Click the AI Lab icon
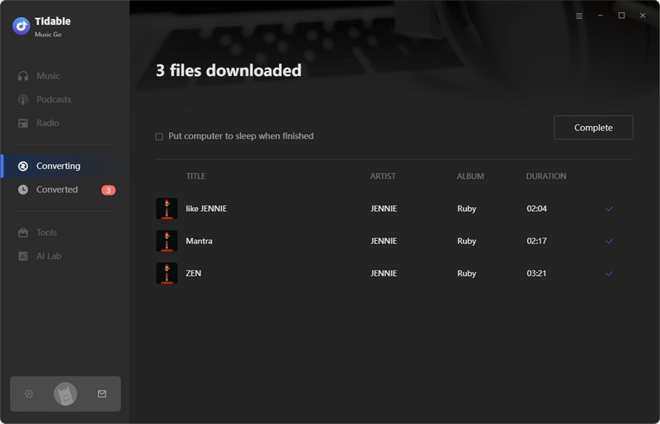The image size is (660, 424). click(x=23, y=256)
